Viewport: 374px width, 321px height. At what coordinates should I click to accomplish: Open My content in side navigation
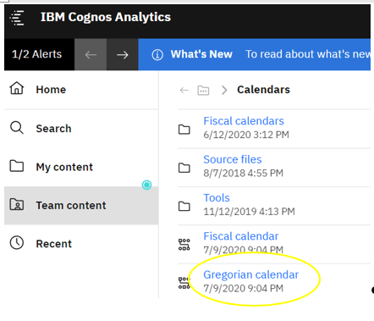[x=81, y=167]
